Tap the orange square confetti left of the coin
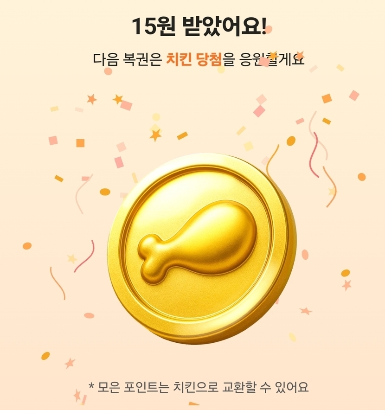Viewport: 385px width, 410px height. (80, 143)
